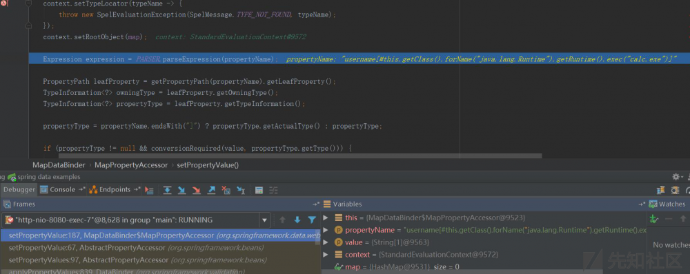Click the Show Execution Point icon

pos(150,190)
